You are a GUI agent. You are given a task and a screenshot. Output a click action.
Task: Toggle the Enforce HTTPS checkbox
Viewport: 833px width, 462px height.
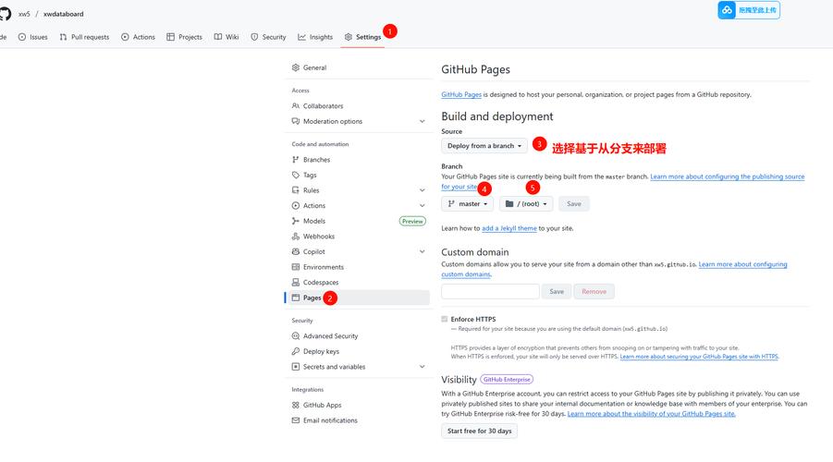point(445,319)
